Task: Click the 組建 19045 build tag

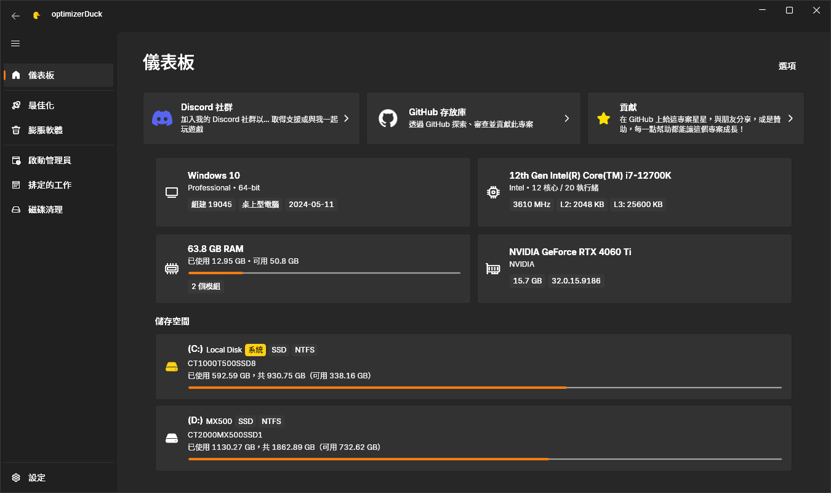Action: [x=212, y=204]
